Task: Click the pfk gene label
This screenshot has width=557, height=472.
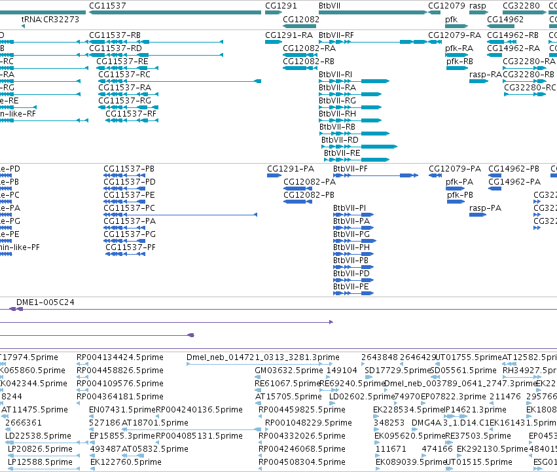Action: tap(451, 20)
